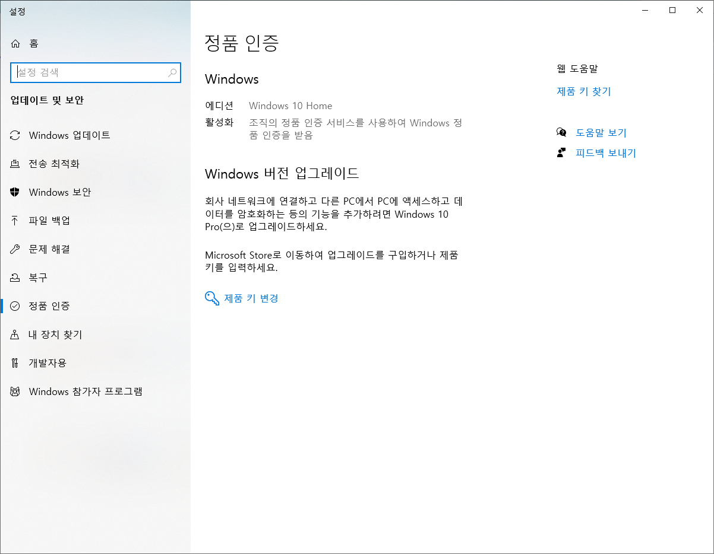The image size is (714, 554).
Task: Click the Windows 참가자 프로그램 cat icon
Action: [15, 391]
